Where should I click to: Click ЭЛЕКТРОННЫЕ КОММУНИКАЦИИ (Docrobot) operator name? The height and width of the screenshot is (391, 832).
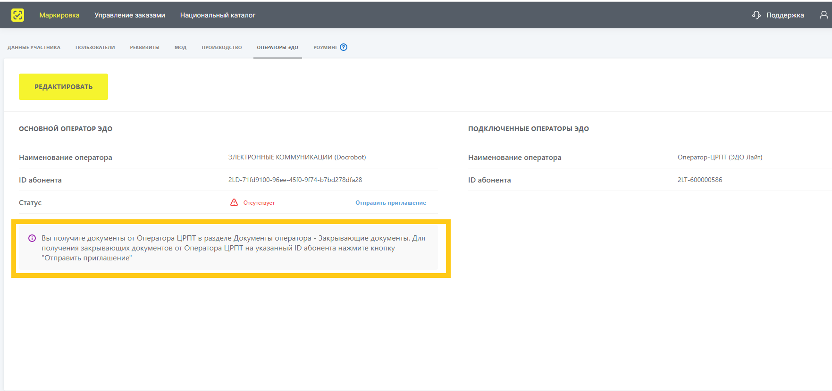click(297, 157)
